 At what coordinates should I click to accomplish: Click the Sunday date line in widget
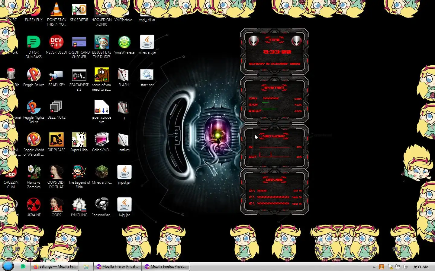[275, 64]
